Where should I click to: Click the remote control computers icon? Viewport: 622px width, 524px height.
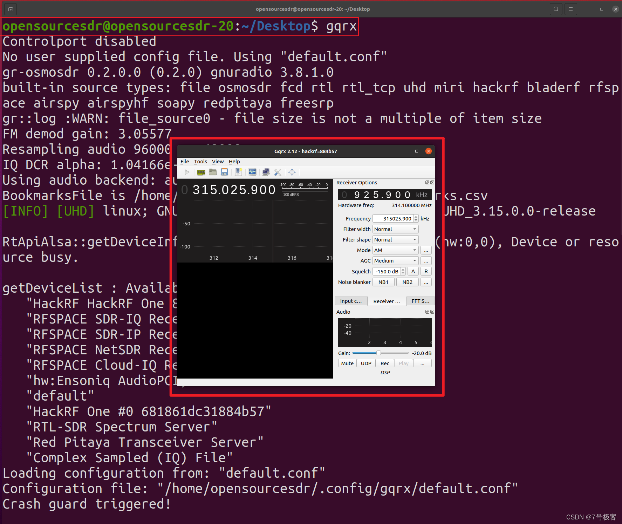pyautogui.click(x=266, y=172)
